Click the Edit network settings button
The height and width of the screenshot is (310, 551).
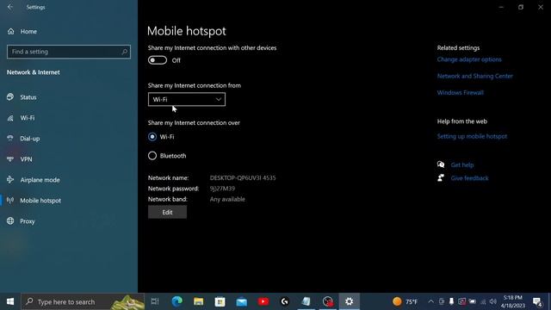(167, 213)
